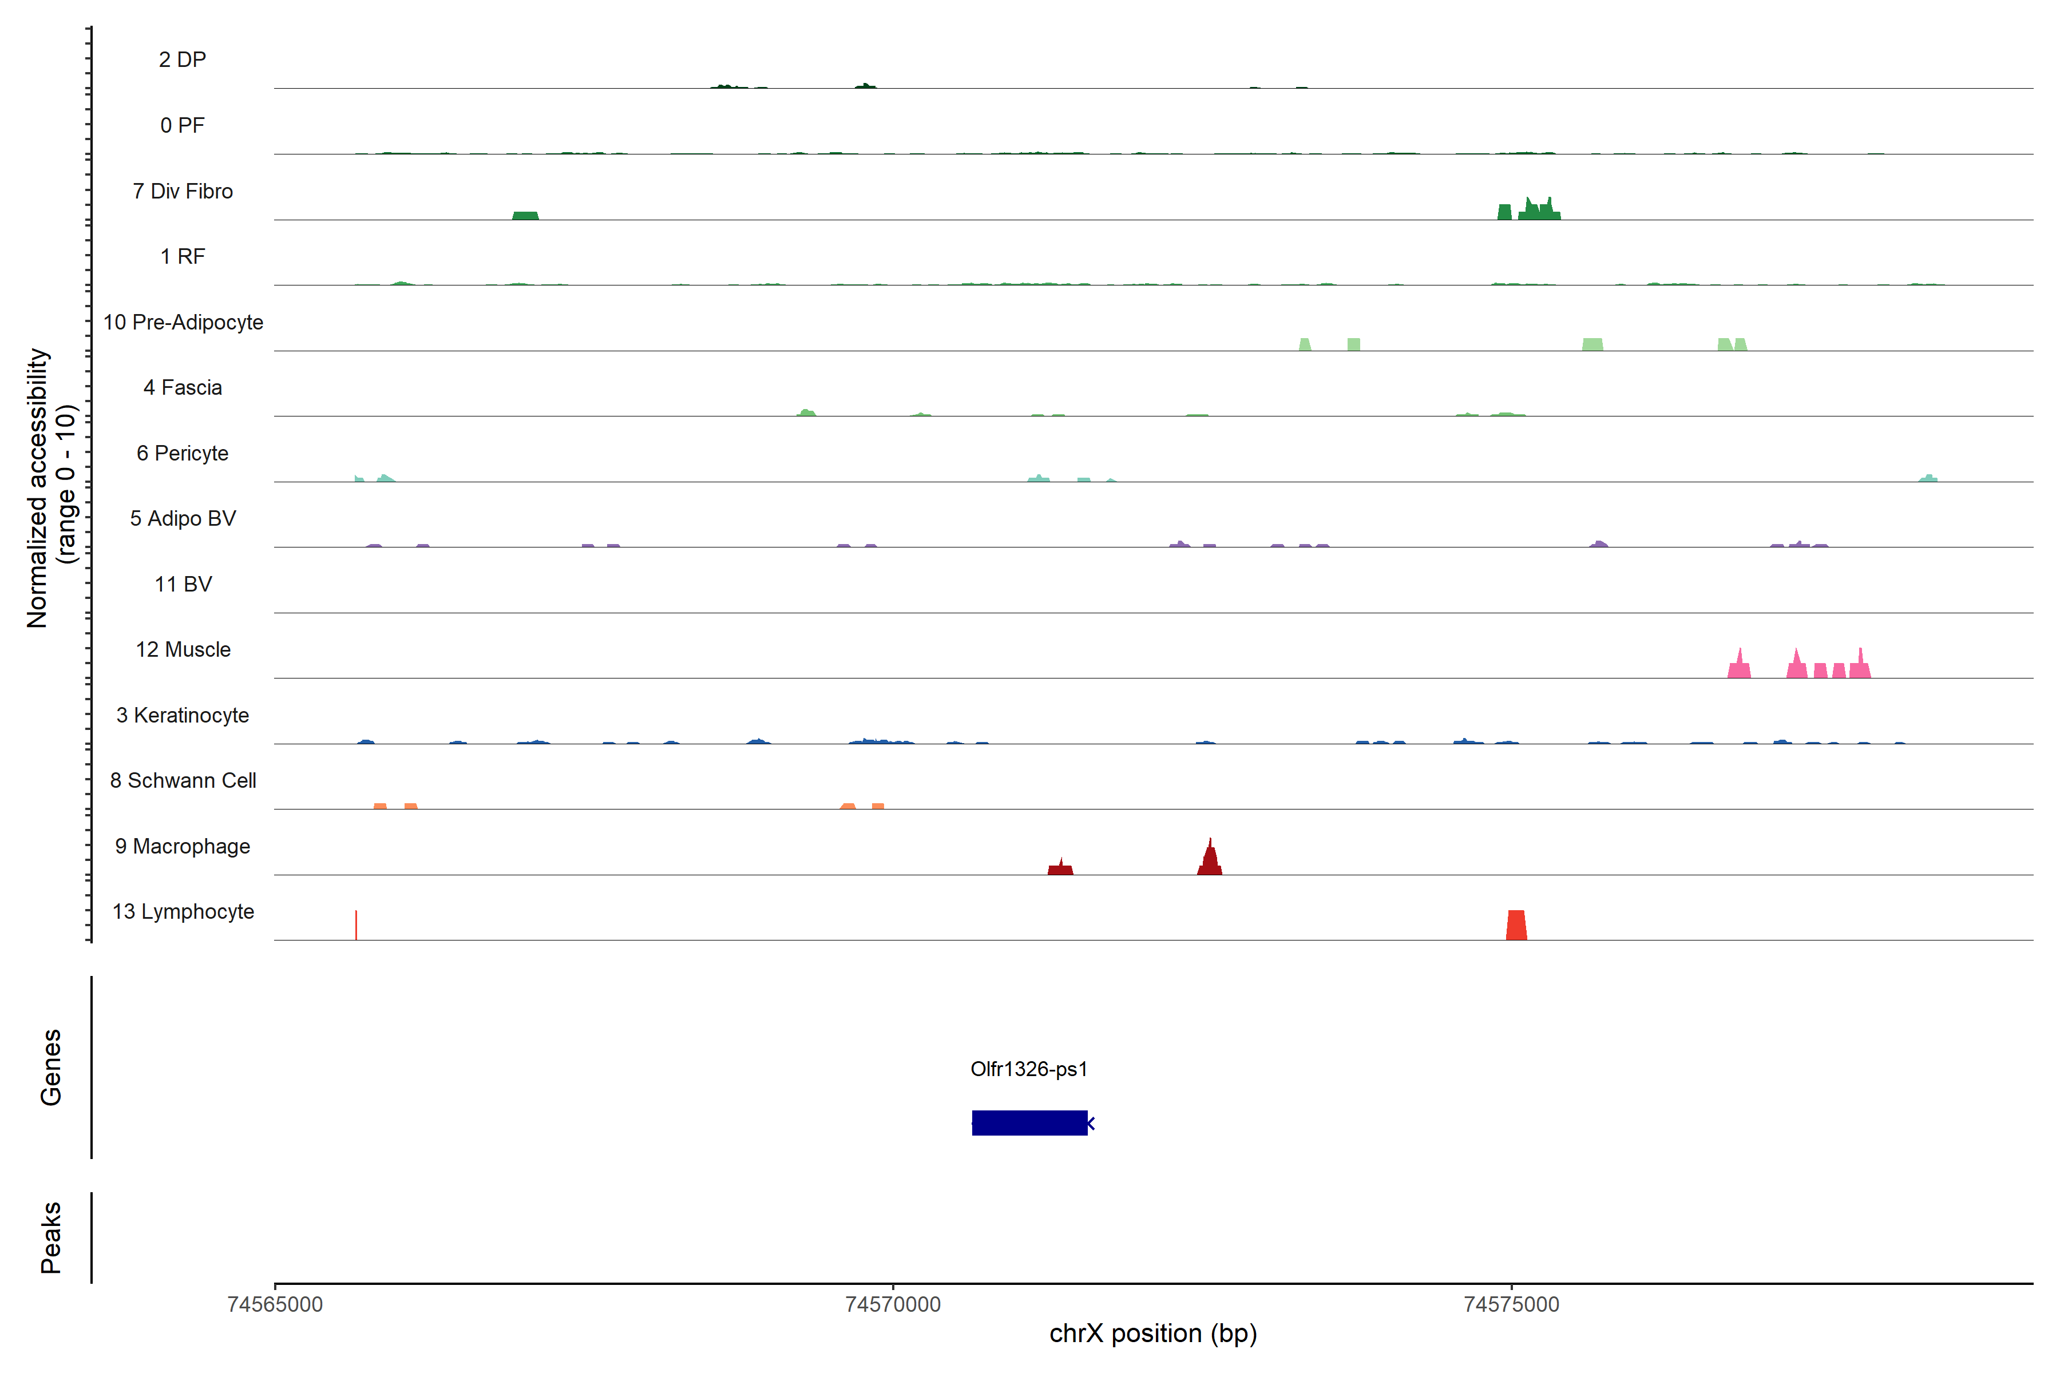This screenshot has width=2060, height=1373.
Task: Click the 'Normalized accessibility' y-axis title
Action: pos(38,487)
